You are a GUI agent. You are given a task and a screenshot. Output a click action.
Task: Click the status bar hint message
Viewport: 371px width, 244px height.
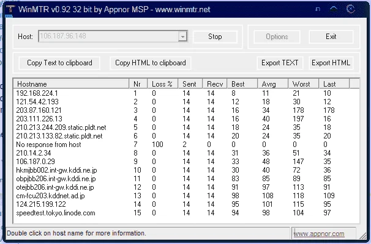pyautogui.click(x=77, y=233)
